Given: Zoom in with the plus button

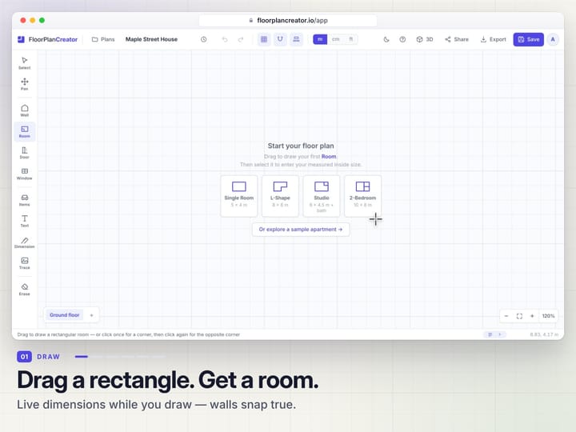Looking at the screenshot, I should tap(532, 316).
